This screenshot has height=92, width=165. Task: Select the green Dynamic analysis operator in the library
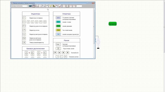point(58,26)
